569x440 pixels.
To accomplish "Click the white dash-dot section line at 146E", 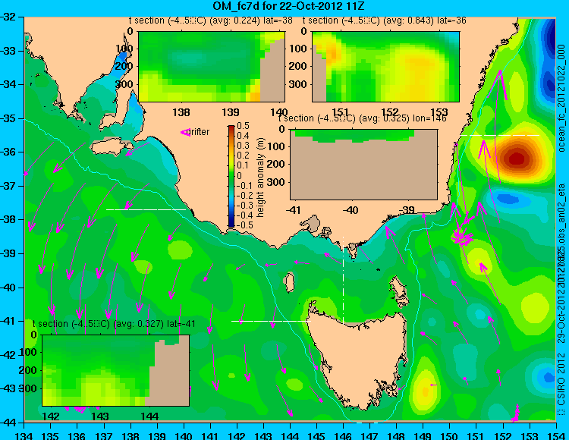I will tap(343, 279).
